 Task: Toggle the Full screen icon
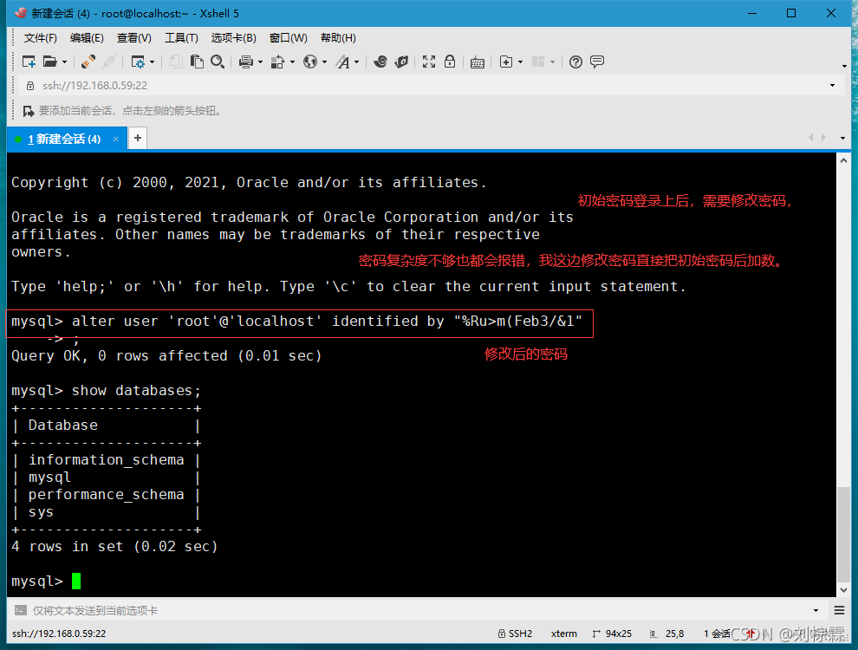click(x=429, y=62)
